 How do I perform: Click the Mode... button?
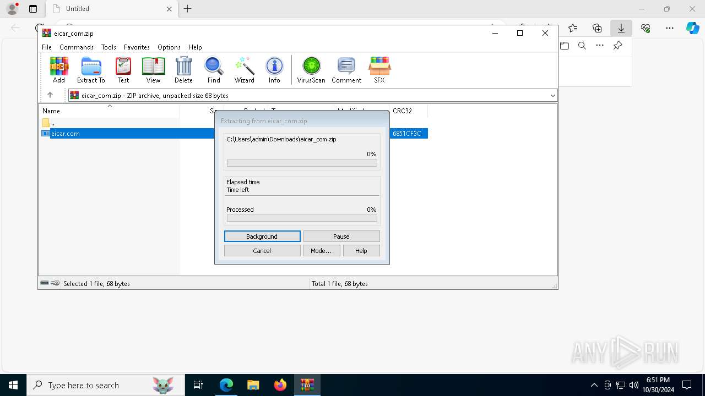322,251
